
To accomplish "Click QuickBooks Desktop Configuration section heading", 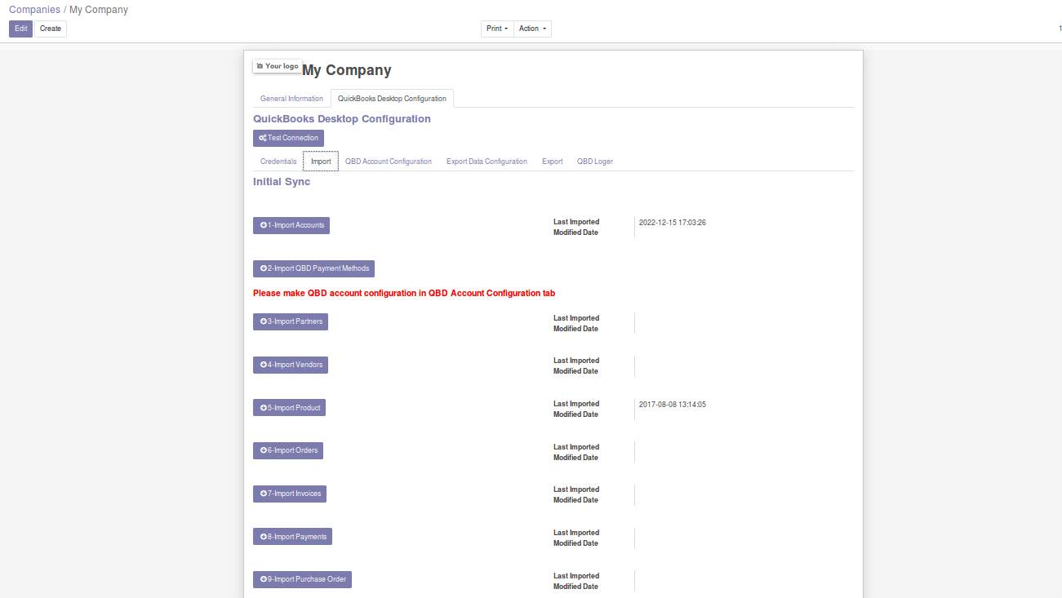I will pos(342,119).
